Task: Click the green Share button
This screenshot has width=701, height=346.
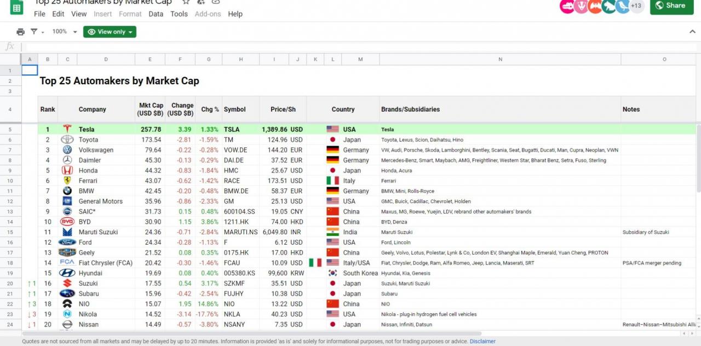Action: (x=672, y=6)
